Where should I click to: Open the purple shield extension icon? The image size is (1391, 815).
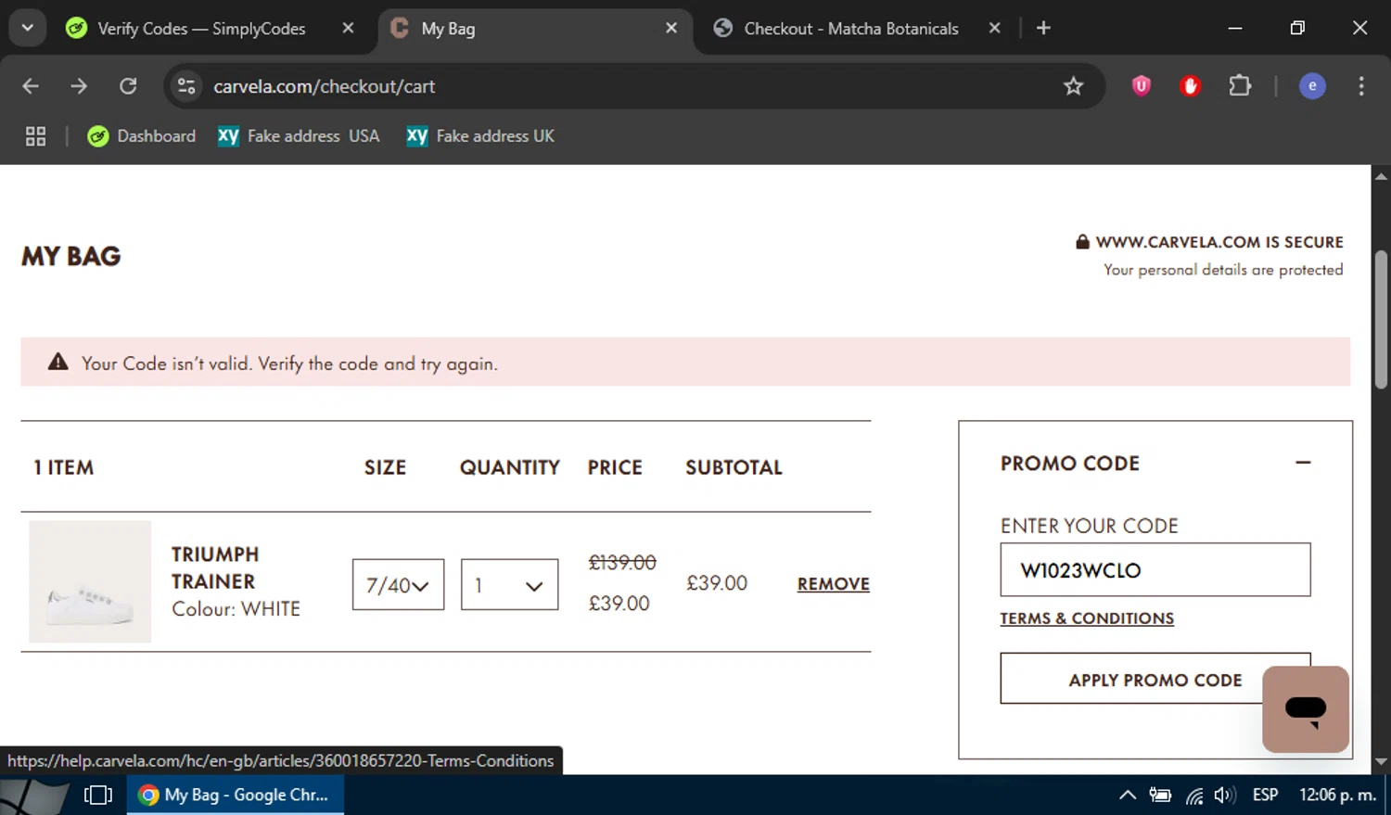tap(1142, 86)
